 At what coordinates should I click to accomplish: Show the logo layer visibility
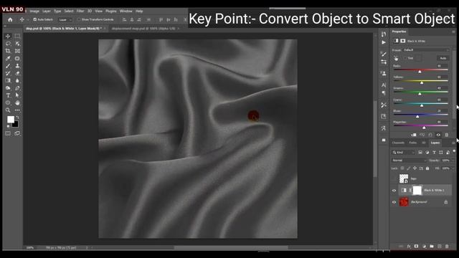click(x=394, y=178)
